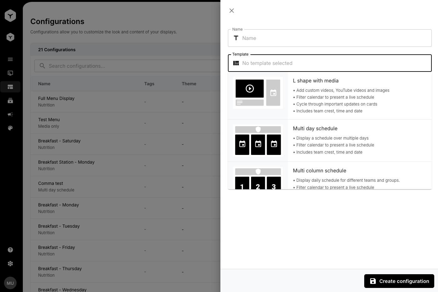Click the hamburger list icon in the sidebar
Viewport: 438px width, 292px height.
(10, 59)
